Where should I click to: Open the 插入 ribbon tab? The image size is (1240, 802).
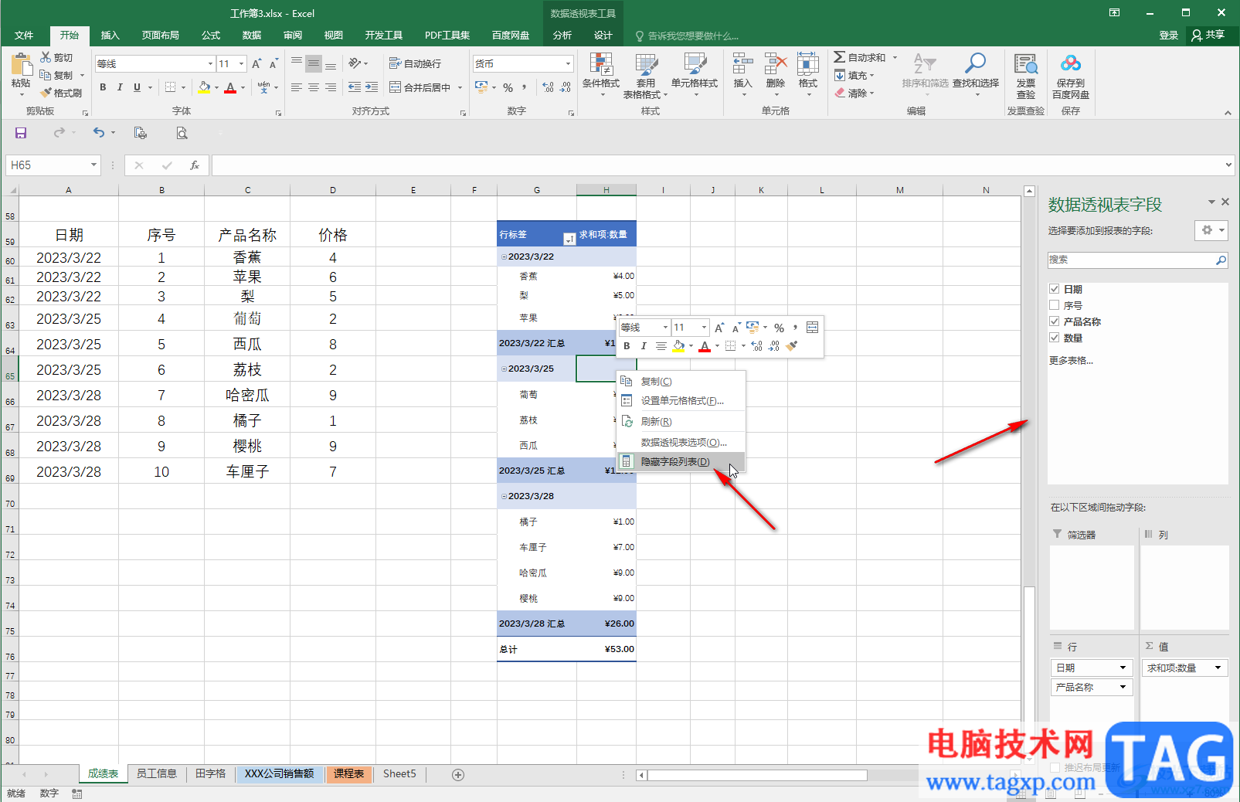[110, 36]
